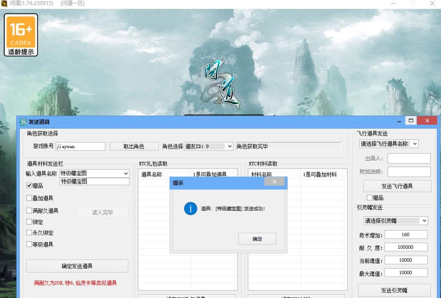Image resolution: width=441 pixels, height=298 pixels.
Task: Click the 16+ CADPA age rating badge
Action: [21, 34]
